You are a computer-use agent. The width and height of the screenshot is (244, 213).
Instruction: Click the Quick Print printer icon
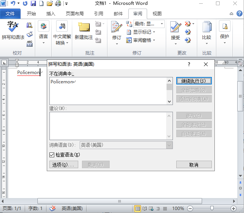click(58, 3)
